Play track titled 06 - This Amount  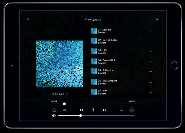[x=108, y=81]
